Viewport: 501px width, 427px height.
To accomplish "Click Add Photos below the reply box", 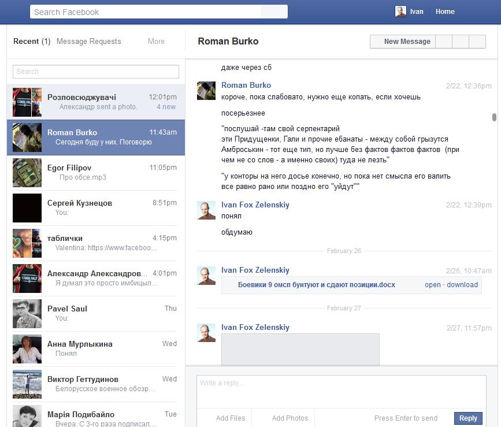I will click(290, 418).
